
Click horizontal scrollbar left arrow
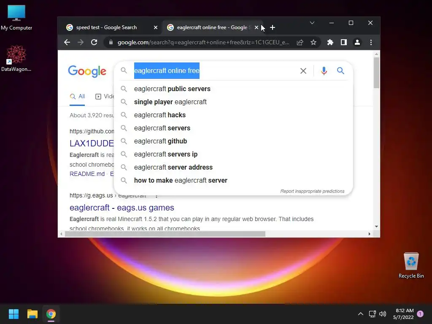pyautogui.click(x=61, y=234)
